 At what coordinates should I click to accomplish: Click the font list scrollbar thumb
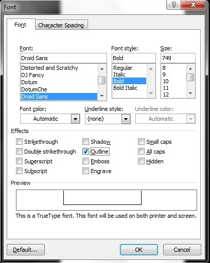click(x=102, y=80)
